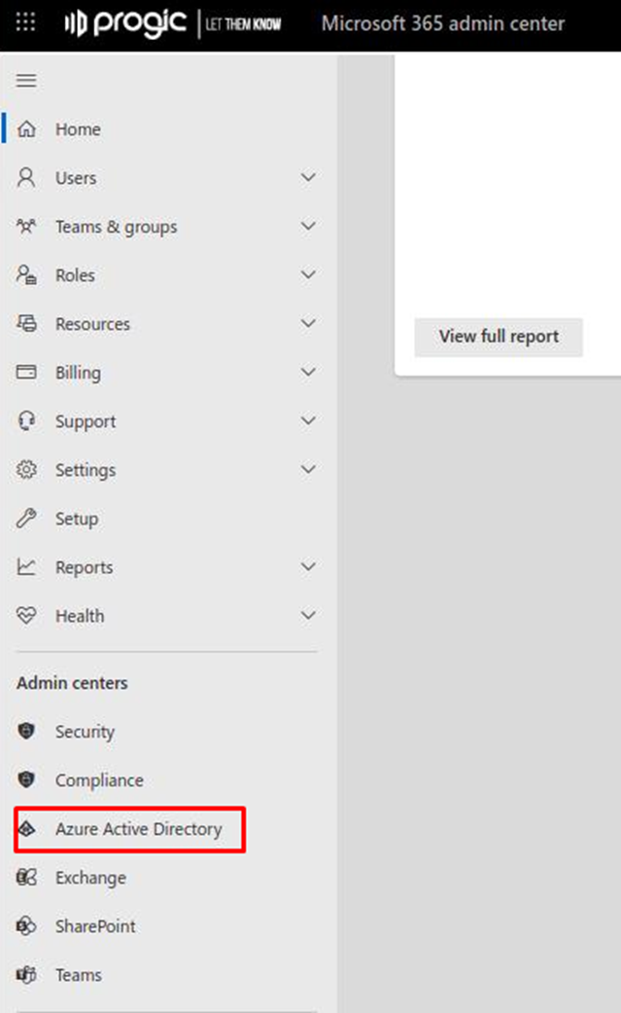This screenshot has width=621, height=1013.
Task: Click the Microsoft 365 admin center title
Action: (x=443, y=24)
